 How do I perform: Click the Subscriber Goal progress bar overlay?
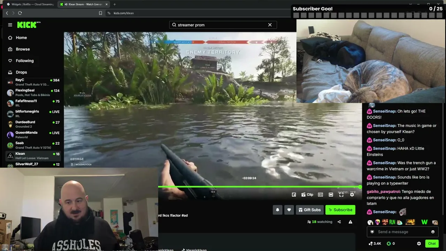(368, 15)
